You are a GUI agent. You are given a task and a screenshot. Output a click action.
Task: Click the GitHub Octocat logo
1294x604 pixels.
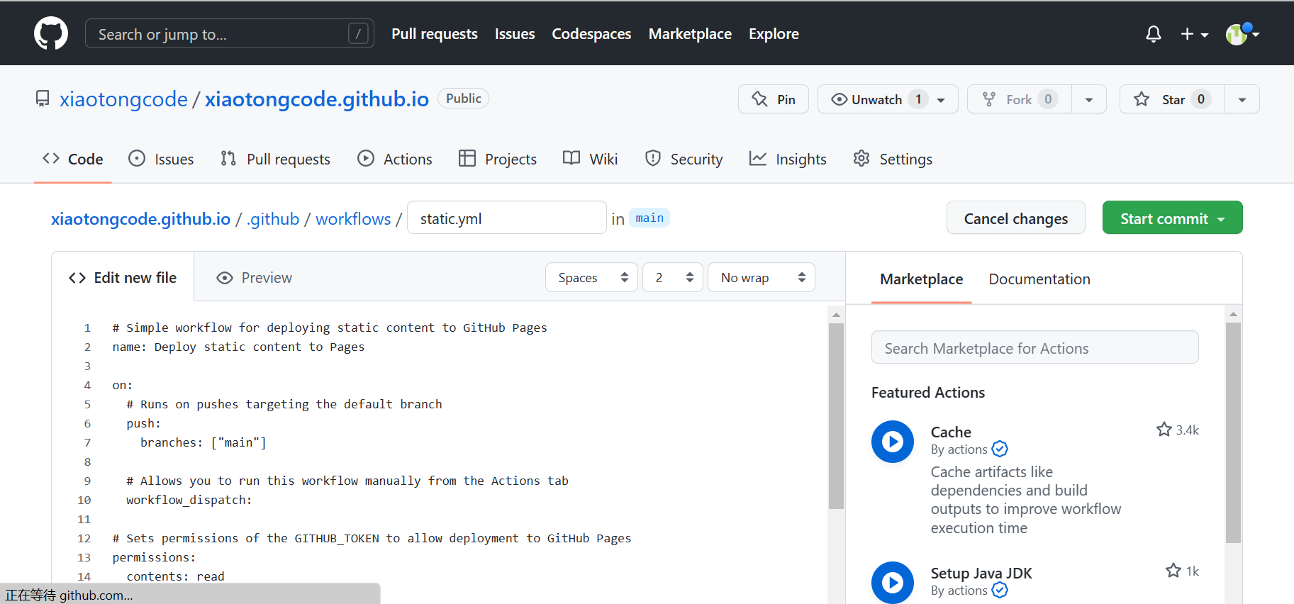click(x=51, y=33)
